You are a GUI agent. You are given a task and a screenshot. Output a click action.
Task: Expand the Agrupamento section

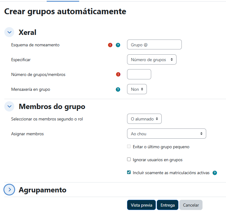point(9,190)
